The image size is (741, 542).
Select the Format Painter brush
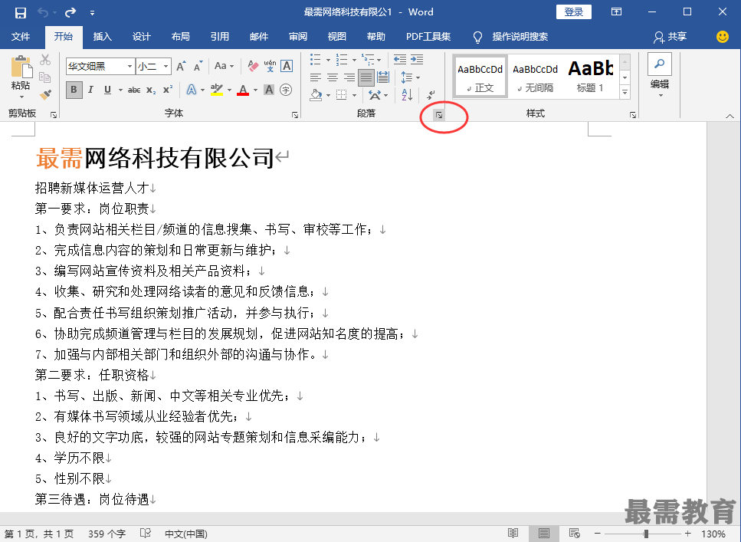click(x=45, y=94)
